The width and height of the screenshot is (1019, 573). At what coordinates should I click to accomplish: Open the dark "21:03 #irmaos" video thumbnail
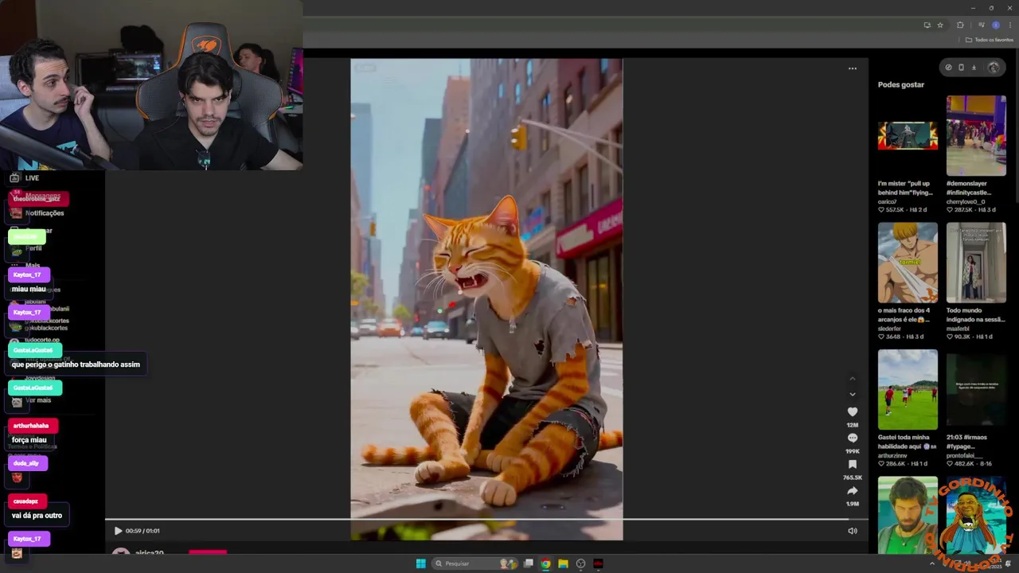pyautogui.click(x=976, y=390)
